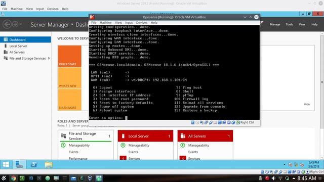Select All Servers in the sidebar
This screenshot has width=324, height=182.
(x=25, y=52)
